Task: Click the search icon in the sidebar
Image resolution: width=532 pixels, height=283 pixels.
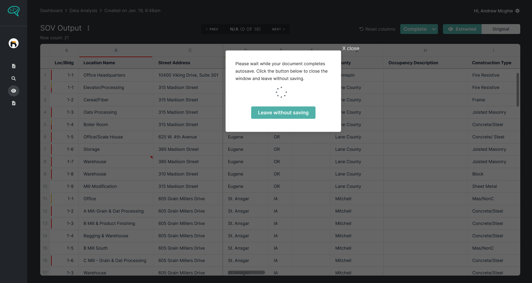Action: [14, 78]
